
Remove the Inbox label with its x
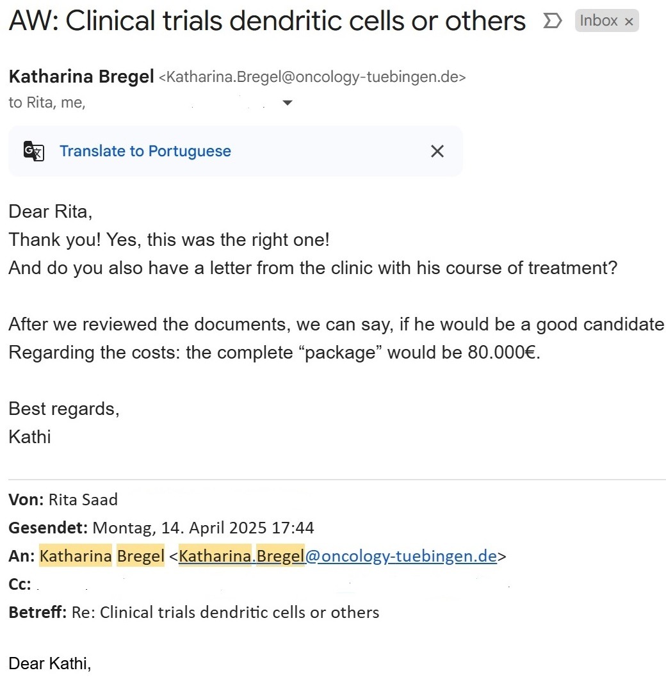[x=629, y=22]
